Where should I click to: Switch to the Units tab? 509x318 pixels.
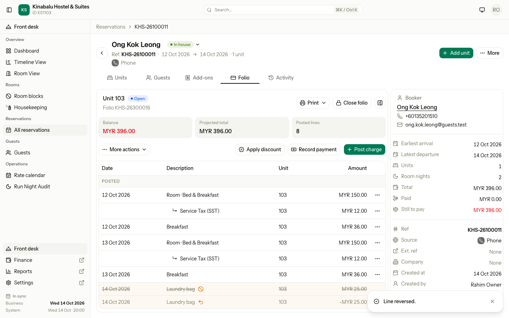click(117, 78)
